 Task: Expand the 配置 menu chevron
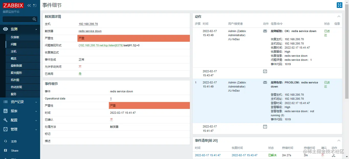point(36,120)
